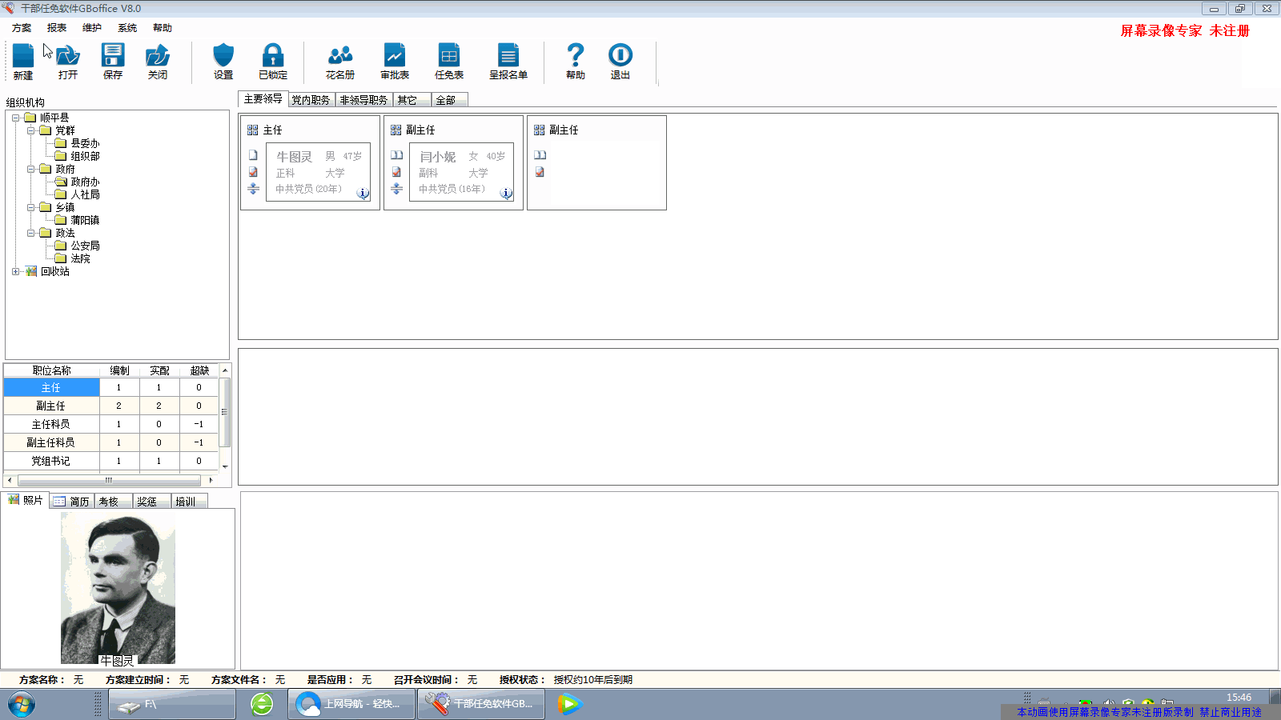Collapse the 政法 tree node
This screenshot has height=720, width=1281.
tap(30, 233)
